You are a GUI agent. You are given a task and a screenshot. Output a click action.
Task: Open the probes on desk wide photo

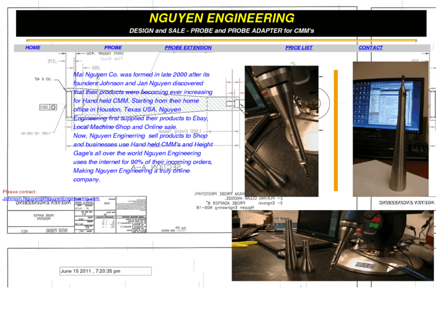333,245
